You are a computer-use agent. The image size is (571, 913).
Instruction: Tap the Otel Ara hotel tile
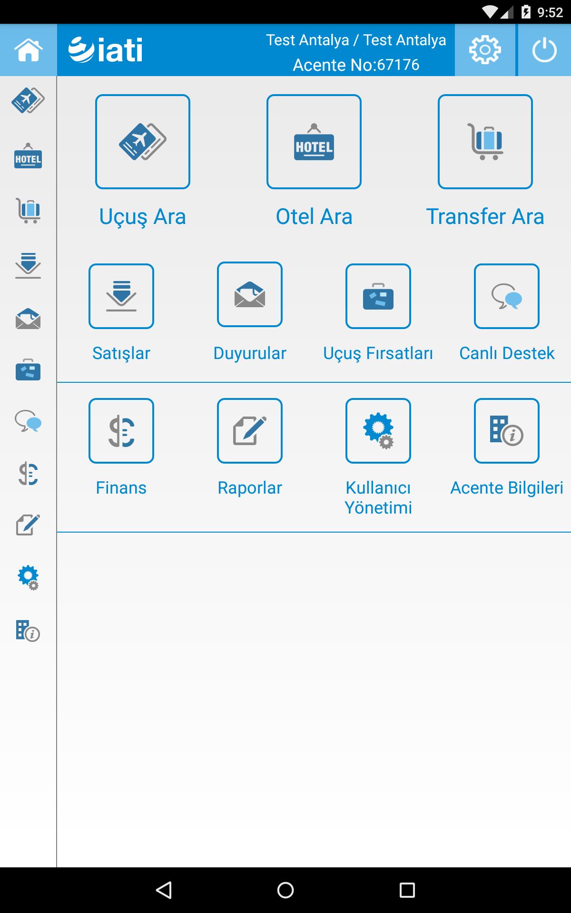pos(314,142)
